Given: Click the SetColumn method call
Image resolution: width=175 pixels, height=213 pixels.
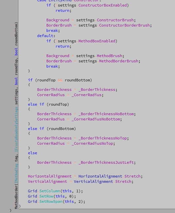Looking at the screenshot, I should (x=50, y=191).
